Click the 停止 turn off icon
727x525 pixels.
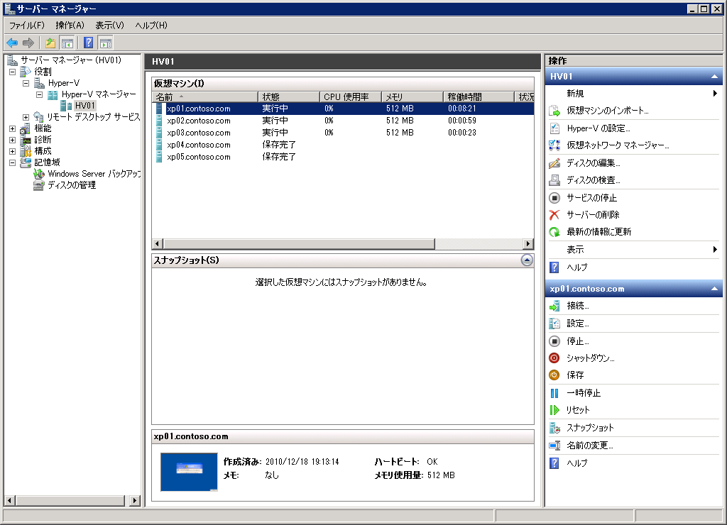[x=554, y=341]
